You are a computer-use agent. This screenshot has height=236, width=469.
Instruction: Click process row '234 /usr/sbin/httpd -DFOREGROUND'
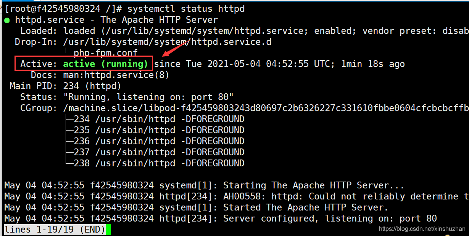(x=159, y=119)
